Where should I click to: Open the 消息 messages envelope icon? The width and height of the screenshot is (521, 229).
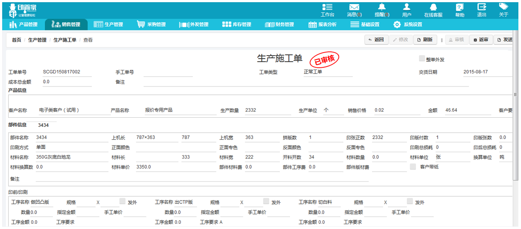coord(354,7)
